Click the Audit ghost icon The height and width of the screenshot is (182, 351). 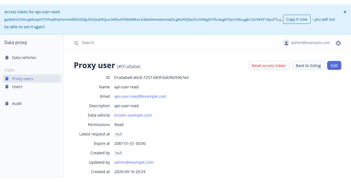[x=7, y=104]
